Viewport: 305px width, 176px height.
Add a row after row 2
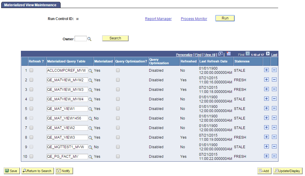tap(267, 79)
